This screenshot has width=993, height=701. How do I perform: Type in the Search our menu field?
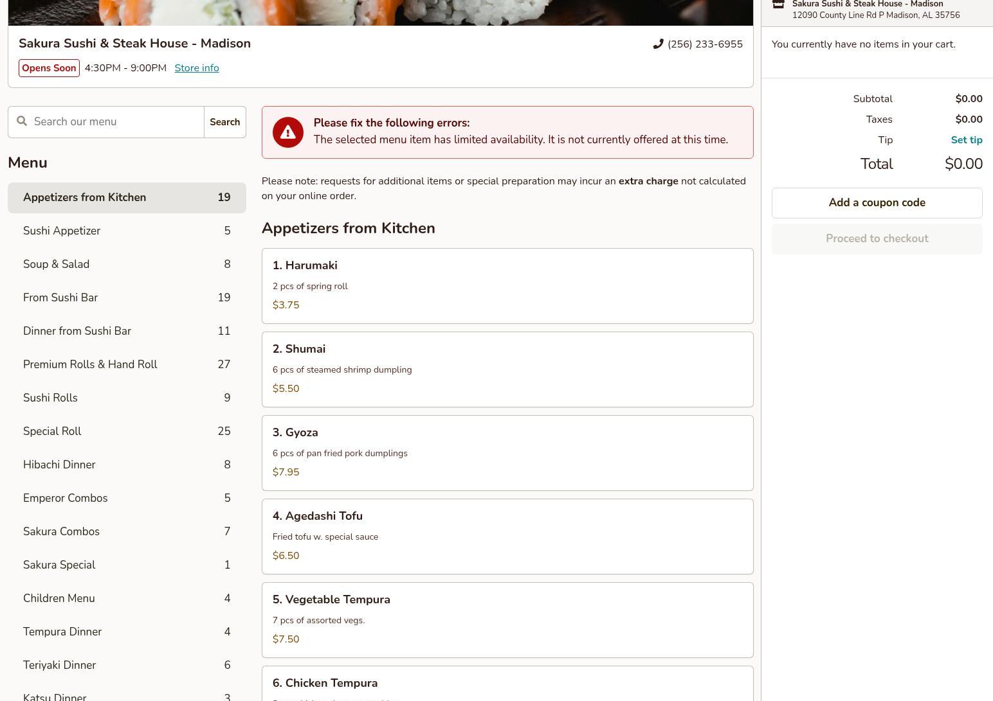click(x=116, y=122)
